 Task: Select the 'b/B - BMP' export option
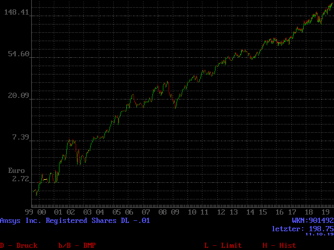tap(77, 245)
